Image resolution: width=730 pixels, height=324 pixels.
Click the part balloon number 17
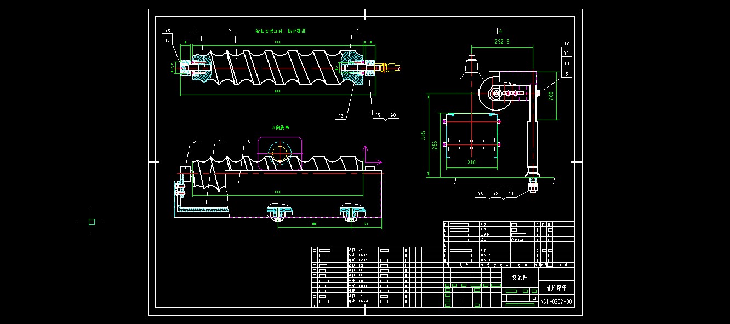(x=167, y=40)
